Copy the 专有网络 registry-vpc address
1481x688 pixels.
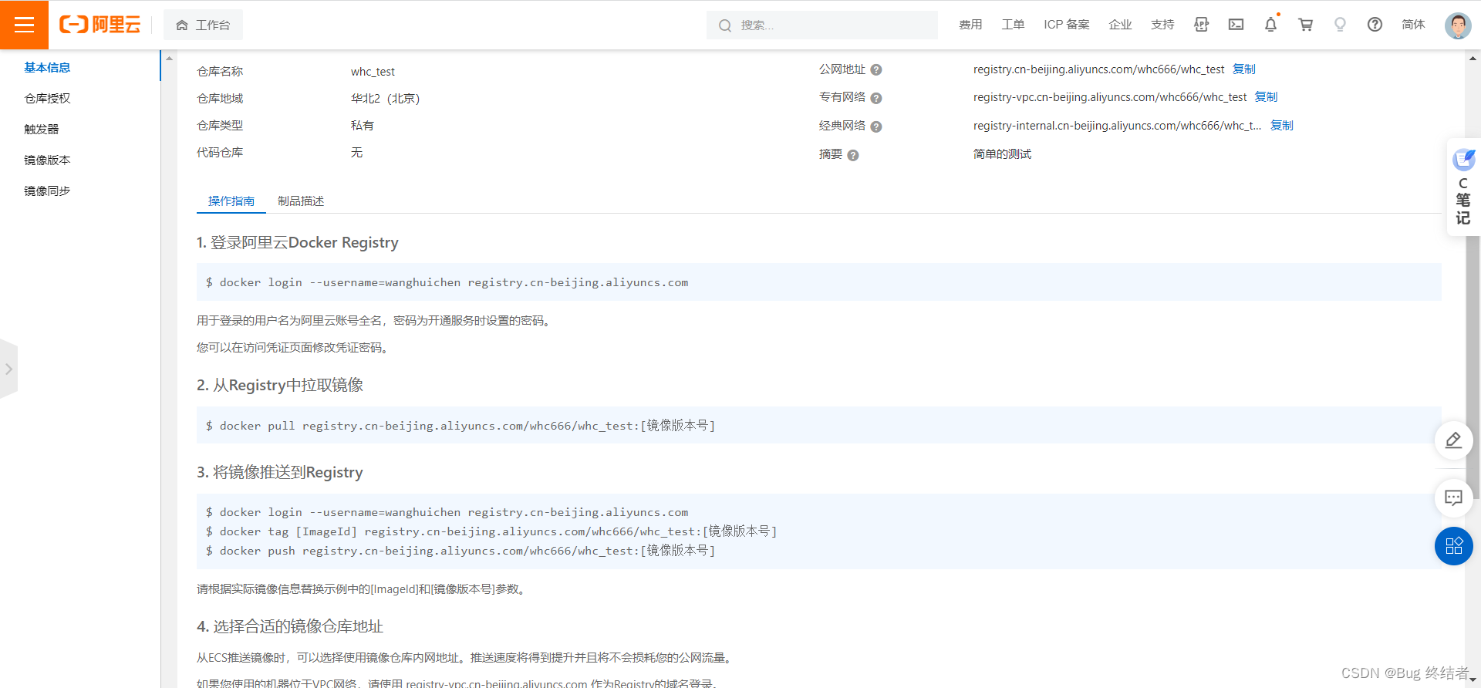pos(1266,97)
